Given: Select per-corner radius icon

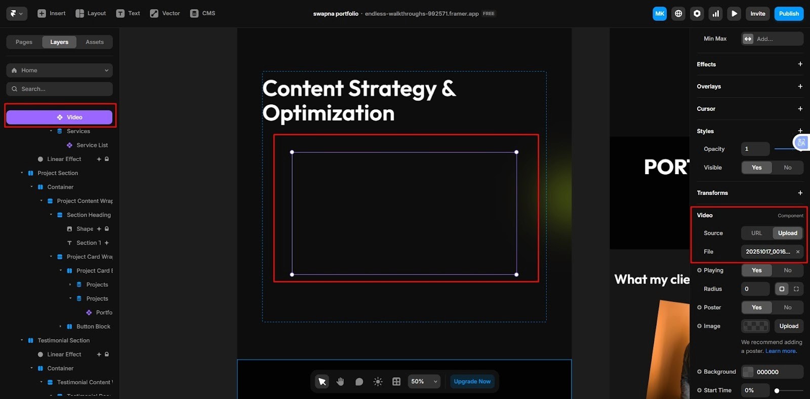Looking at the screenshot, I should [796, 289].
